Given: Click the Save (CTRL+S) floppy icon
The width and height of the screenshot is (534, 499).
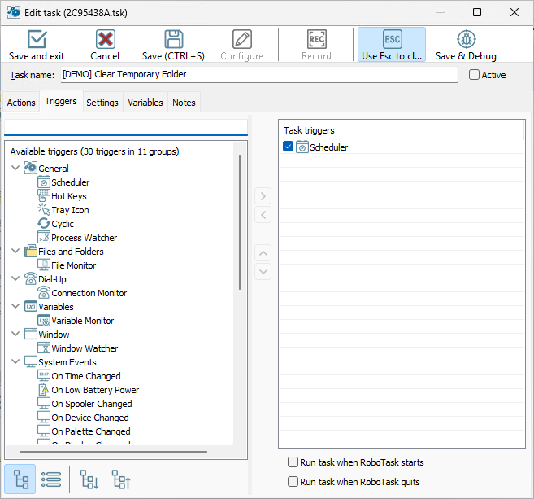Looking at the screenshot, I should click(x=174, y=40).
